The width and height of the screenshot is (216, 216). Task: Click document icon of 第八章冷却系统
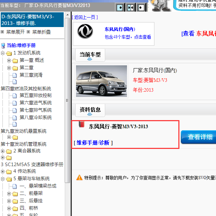15,118
